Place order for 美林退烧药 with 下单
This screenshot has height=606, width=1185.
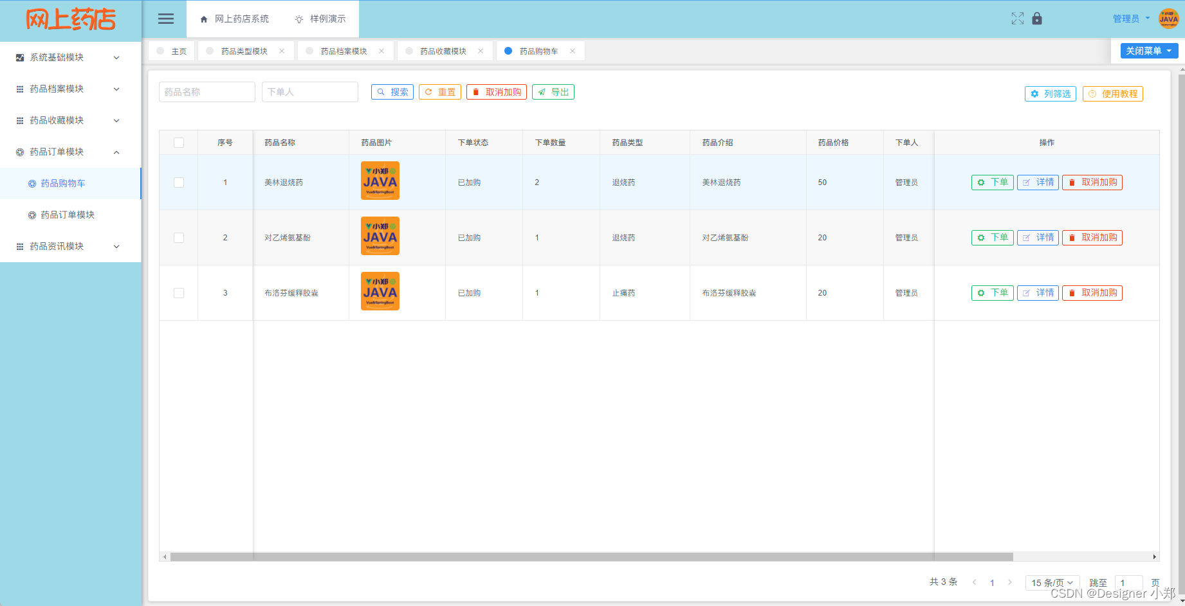[993, 183]
